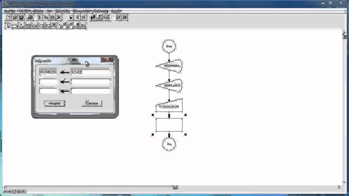This screenshot has height=196, width=349.
Task: Select the decision diamond object tool
Action: 34,26
